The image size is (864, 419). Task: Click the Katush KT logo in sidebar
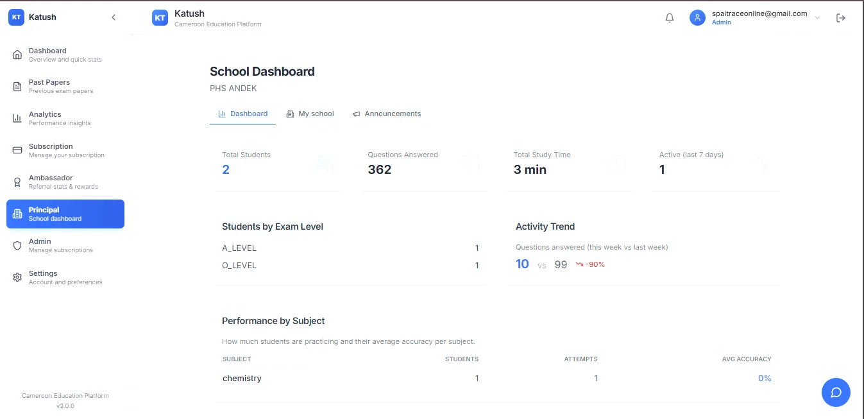tap(16, 17)
